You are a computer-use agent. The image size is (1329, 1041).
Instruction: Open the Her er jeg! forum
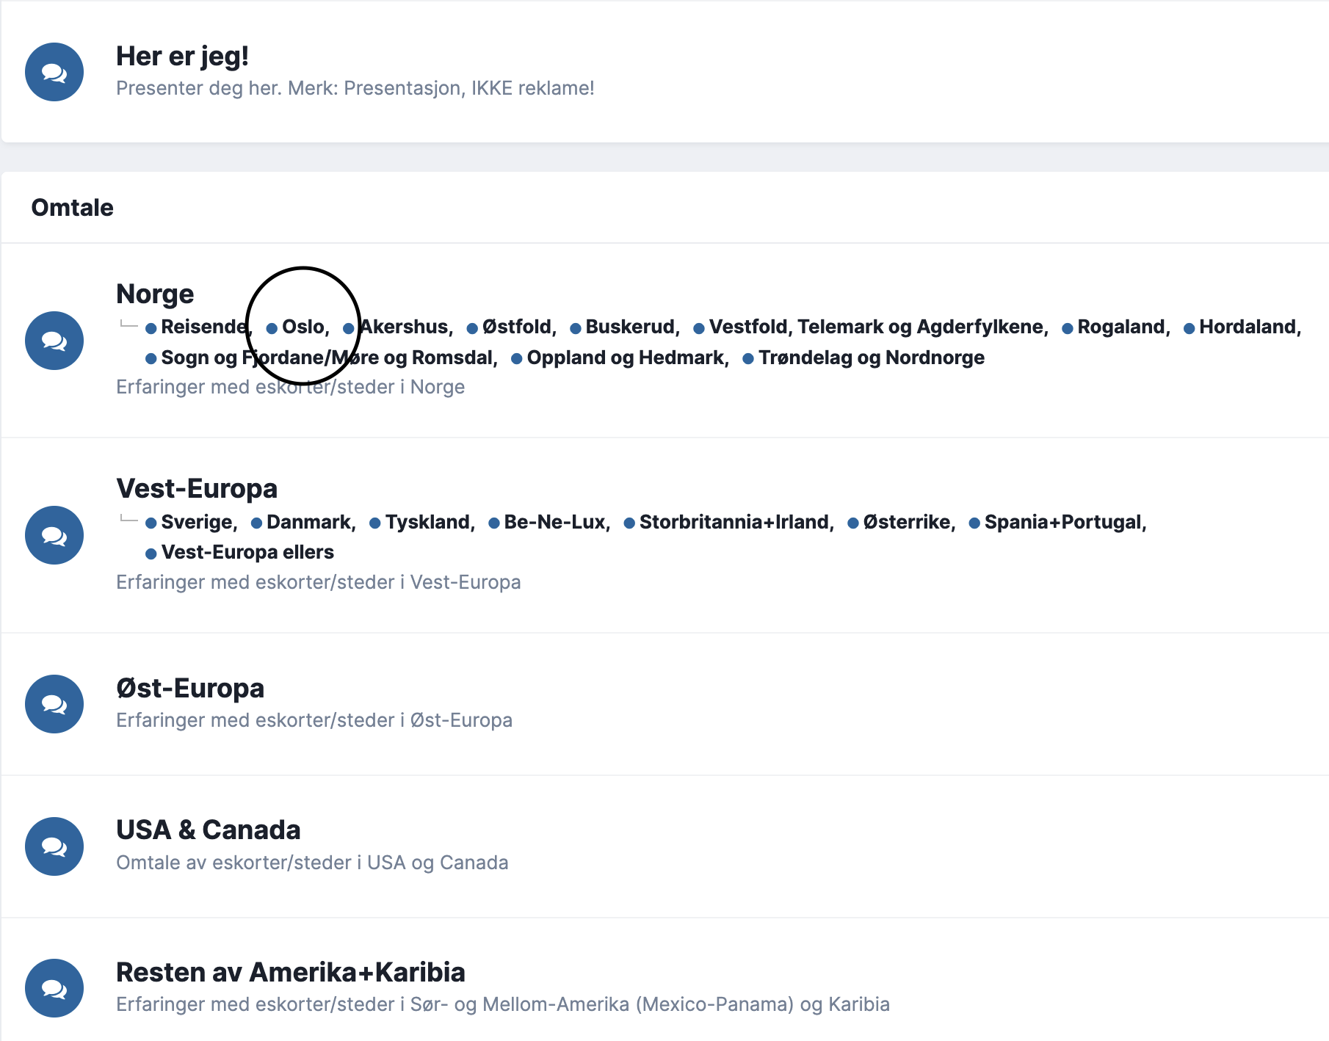tap(182, 57)
